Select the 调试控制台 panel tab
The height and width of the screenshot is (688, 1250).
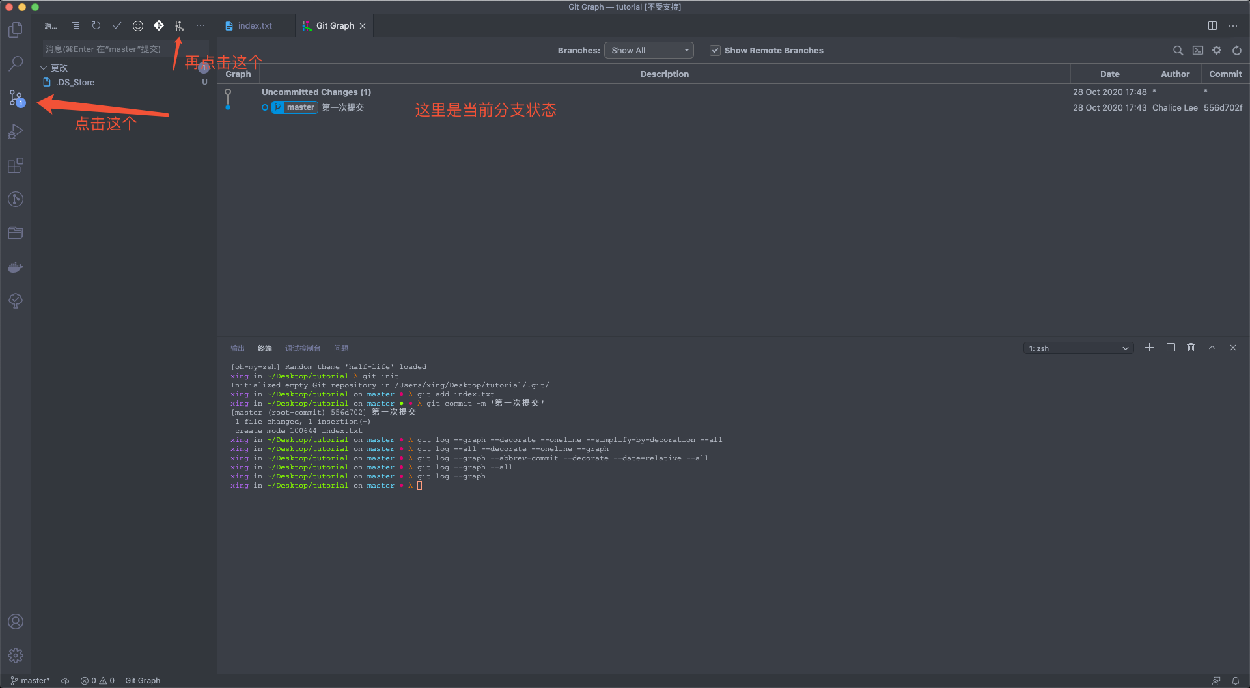[303, 348]
